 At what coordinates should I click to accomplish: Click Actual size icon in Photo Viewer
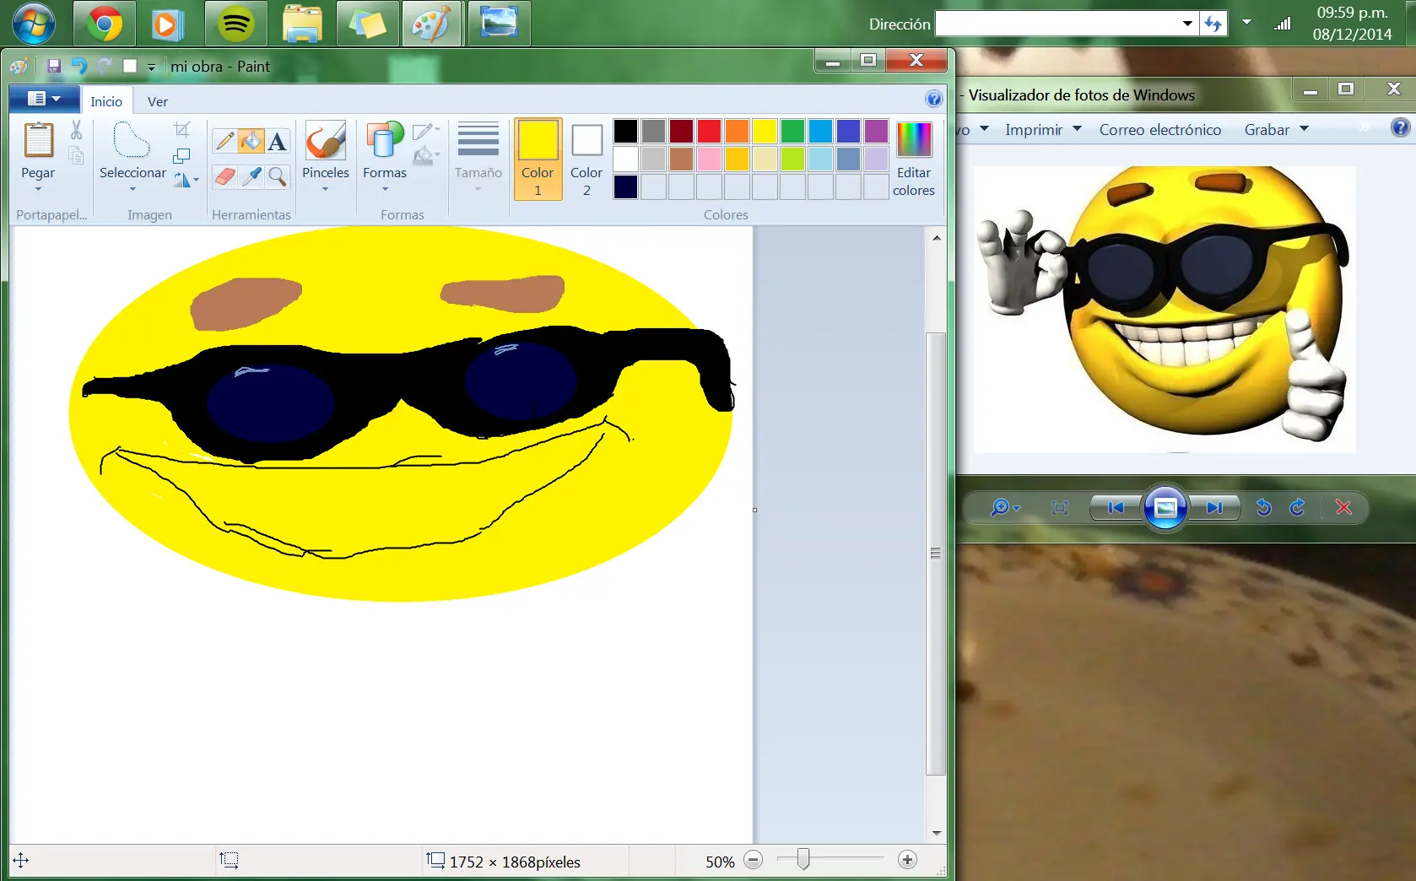[x=1060, y=507]
